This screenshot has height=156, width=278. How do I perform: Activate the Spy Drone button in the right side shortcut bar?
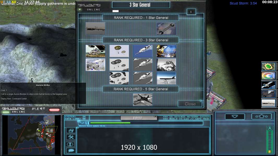pos(268,103)
